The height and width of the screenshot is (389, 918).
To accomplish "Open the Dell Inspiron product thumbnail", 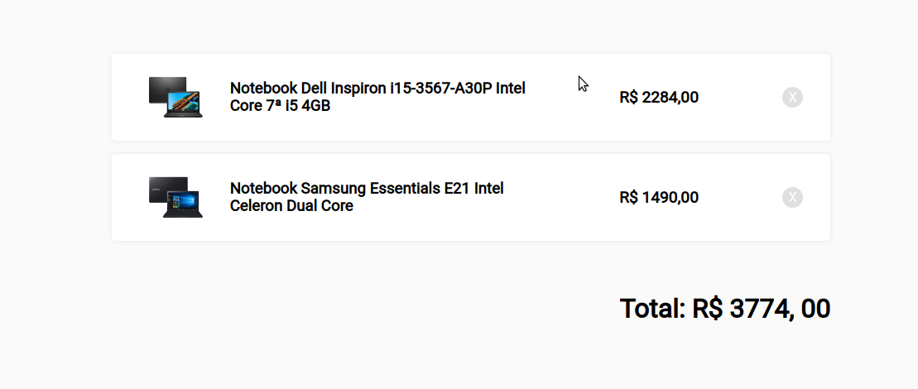I will pos(175,97).
